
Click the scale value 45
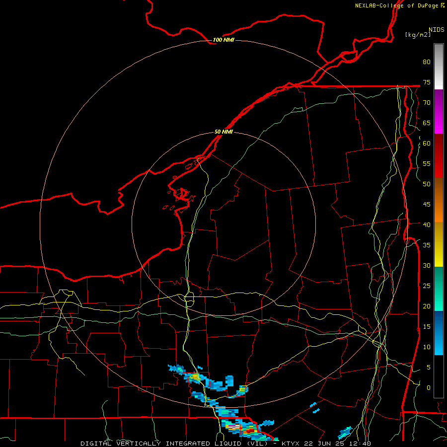[x=427, y=205]
